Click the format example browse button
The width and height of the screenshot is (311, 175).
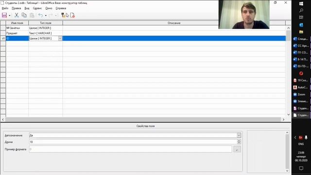pyautogui.click(x=237, y=149)
